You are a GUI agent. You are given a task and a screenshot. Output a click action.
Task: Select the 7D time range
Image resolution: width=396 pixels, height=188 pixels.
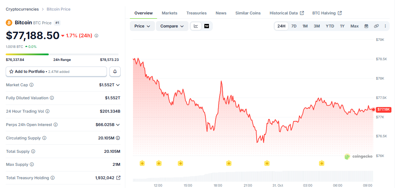coord(294,26)
